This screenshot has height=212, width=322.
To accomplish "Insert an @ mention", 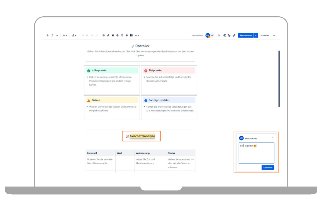I will (x=117, y=35).
